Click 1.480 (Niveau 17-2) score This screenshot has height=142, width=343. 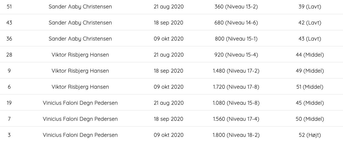[x=236, y=71]
